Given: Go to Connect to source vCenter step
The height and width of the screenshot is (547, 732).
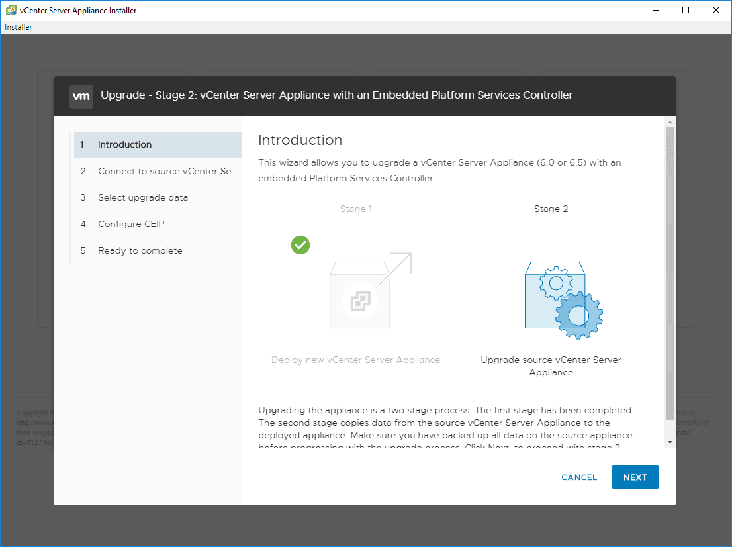Looking at the screenshot, I should point(158,171).
